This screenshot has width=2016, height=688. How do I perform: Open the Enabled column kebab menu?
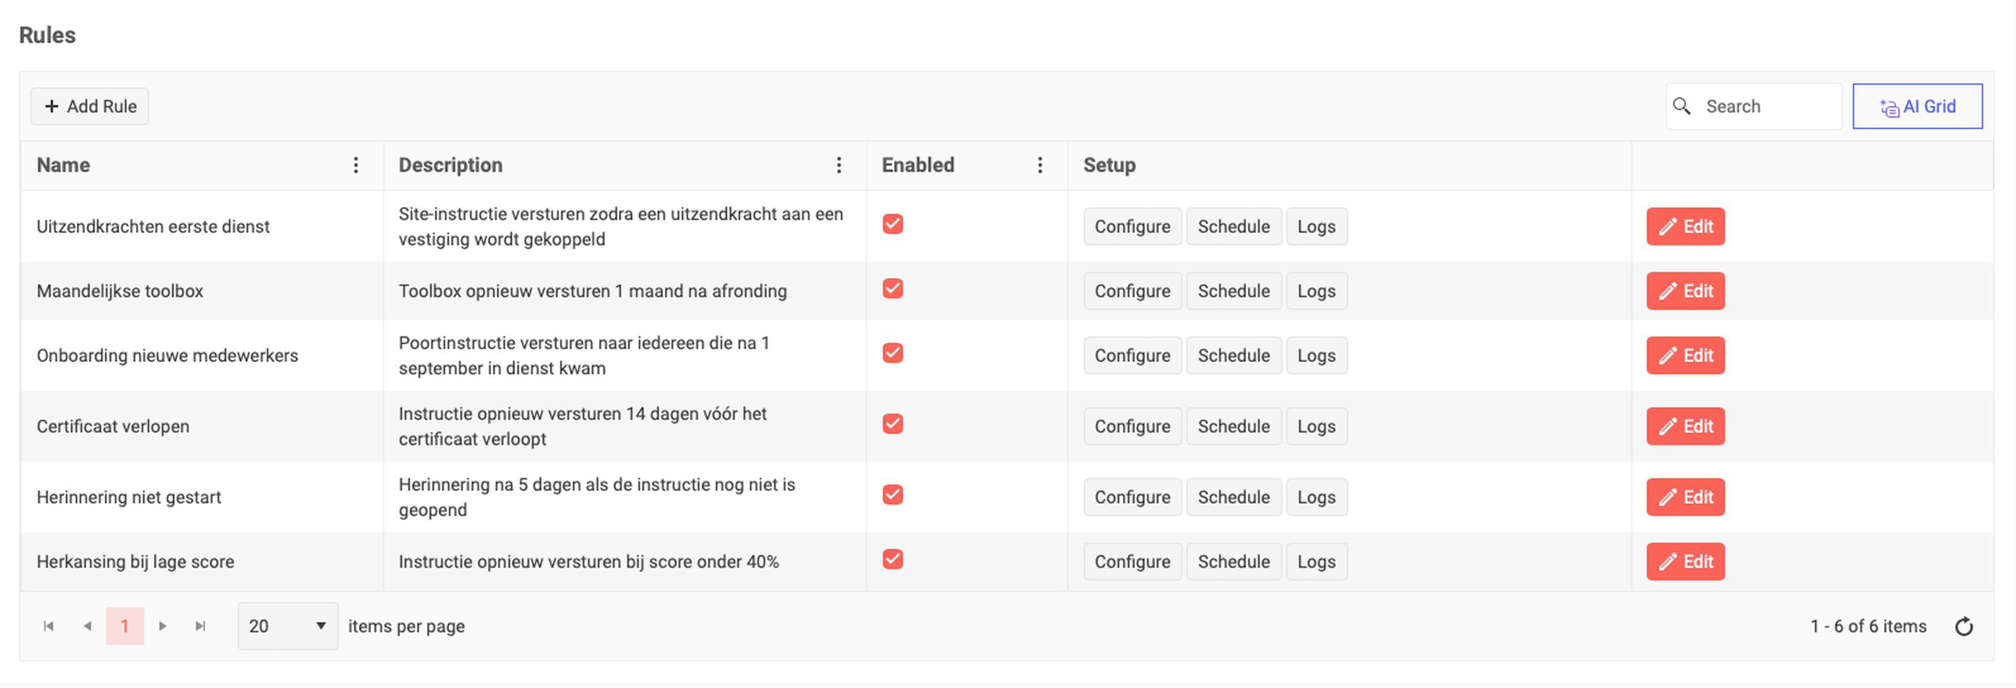(x=1040, y=165)
